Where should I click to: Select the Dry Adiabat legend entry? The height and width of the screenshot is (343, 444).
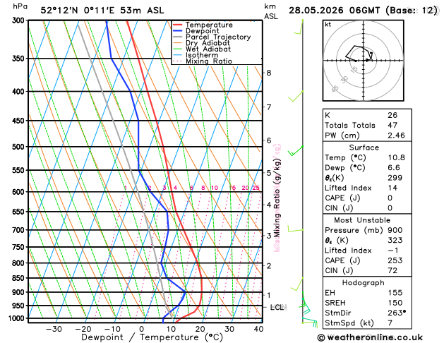click(201, 43)
